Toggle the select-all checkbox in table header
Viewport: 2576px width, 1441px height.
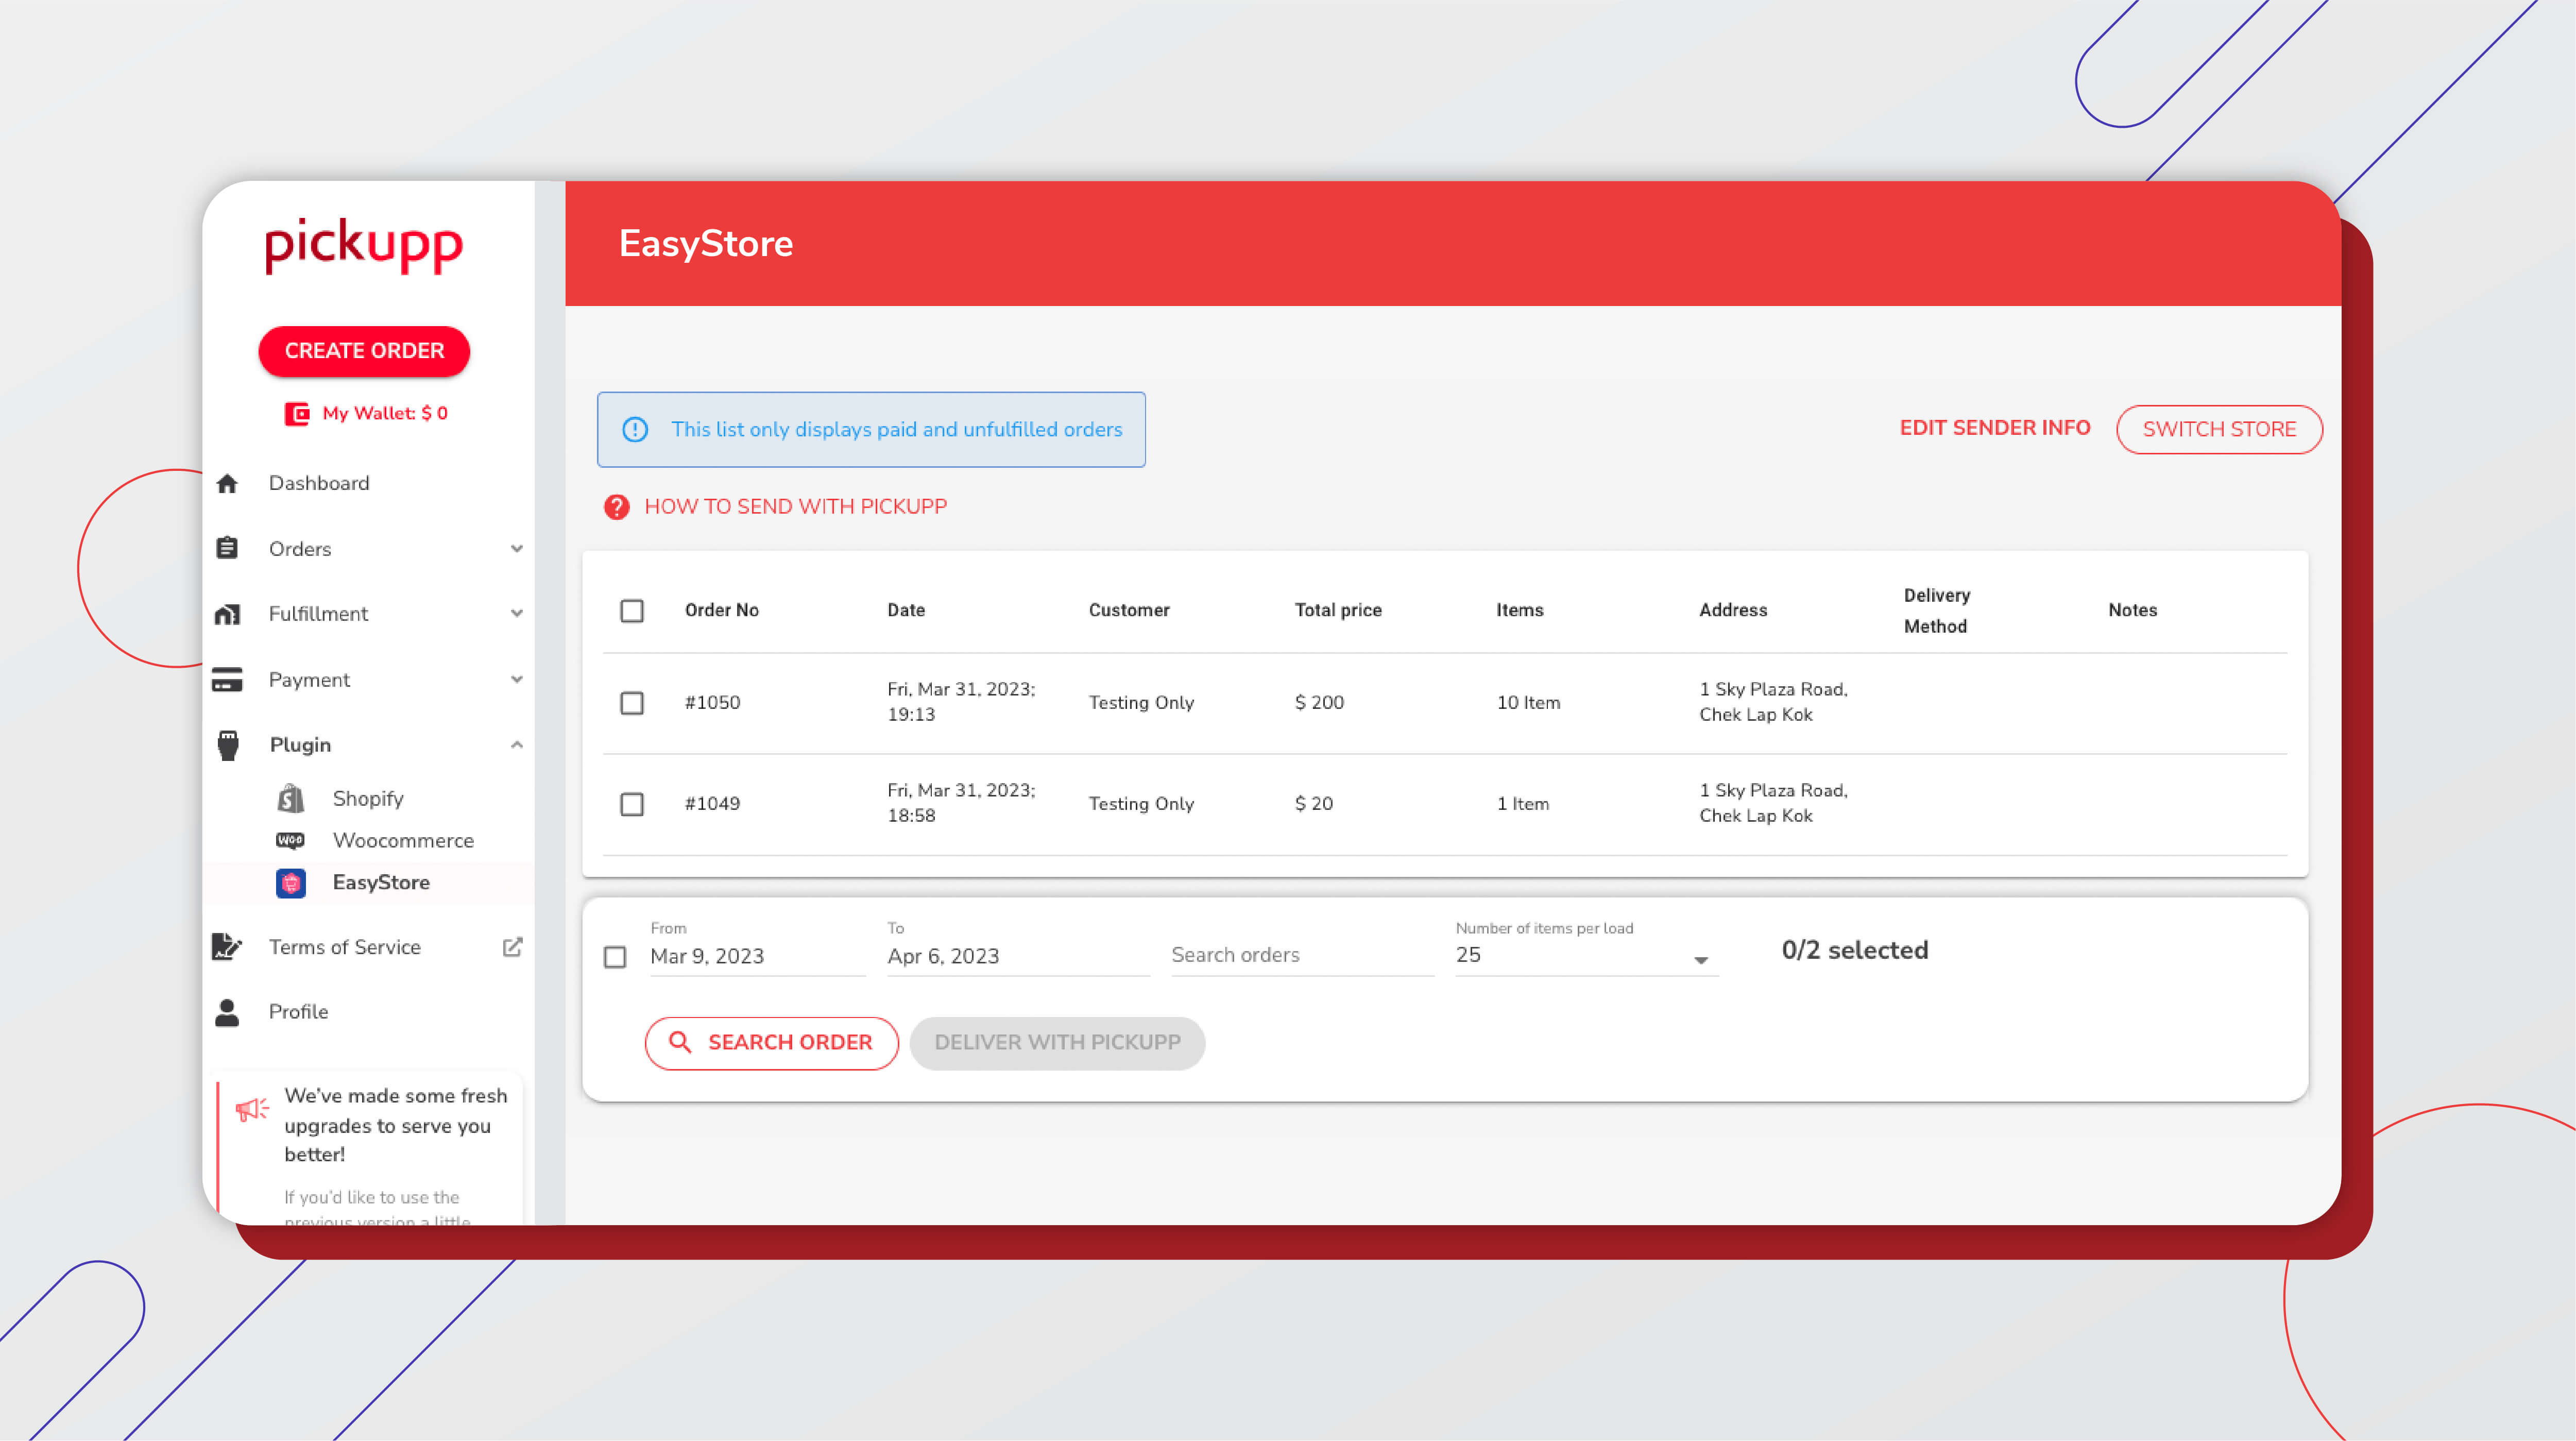click(632, 610)
